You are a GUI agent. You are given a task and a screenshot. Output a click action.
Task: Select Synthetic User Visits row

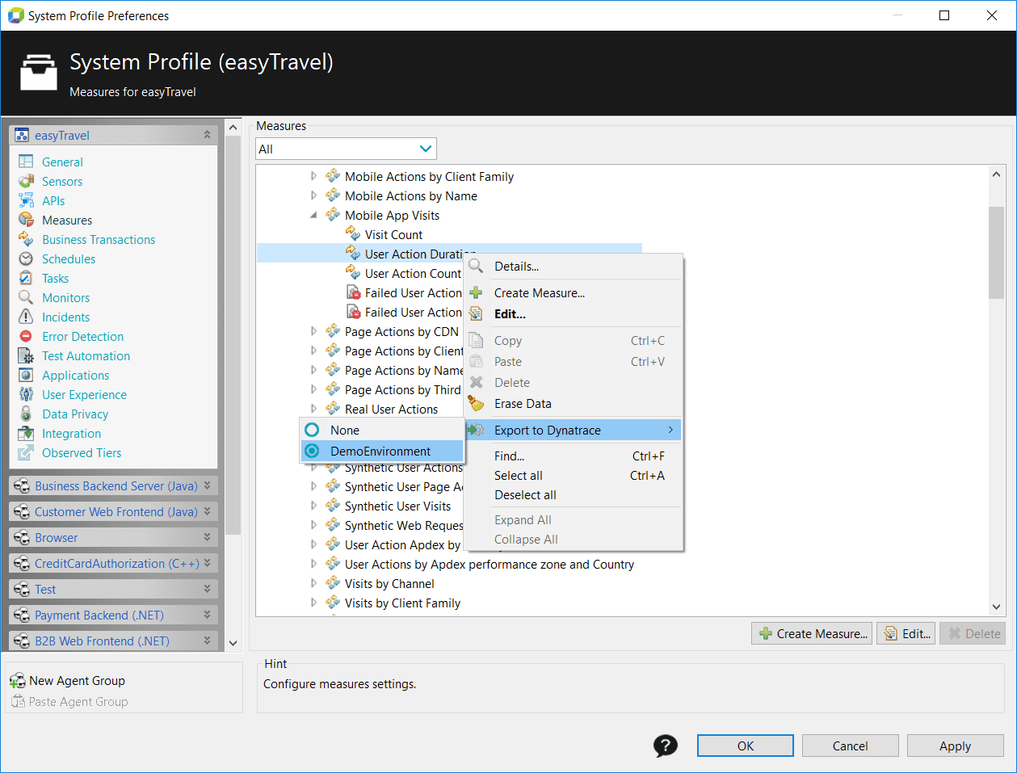point(397,506)
